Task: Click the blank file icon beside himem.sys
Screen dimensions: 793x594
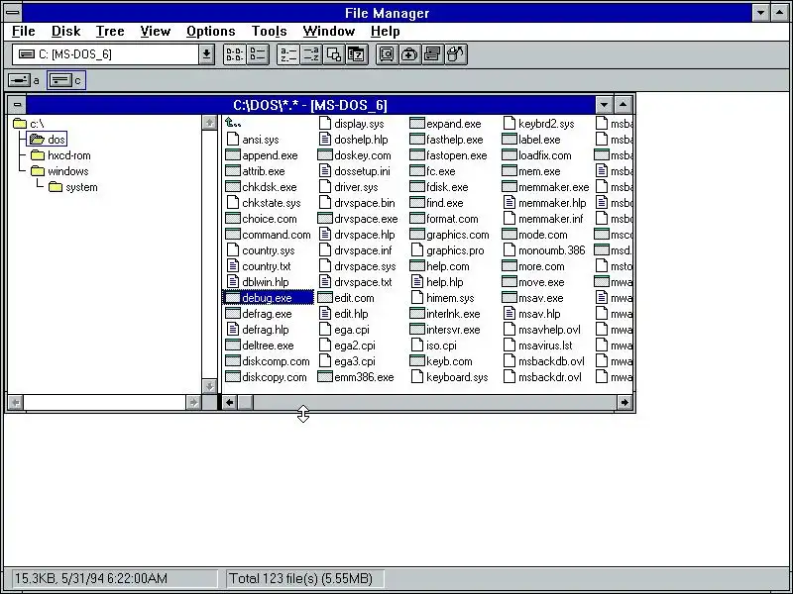Action: [417, 298]
